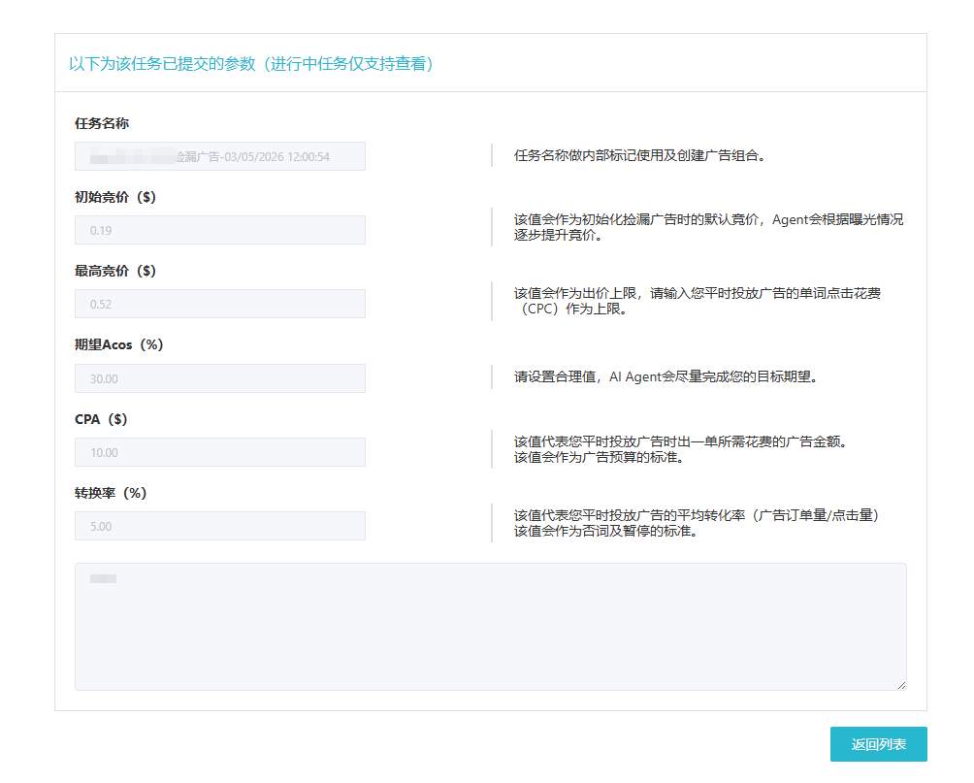Click the 任务名称 label
Screen dimensions: 974x783
(102, 123)
